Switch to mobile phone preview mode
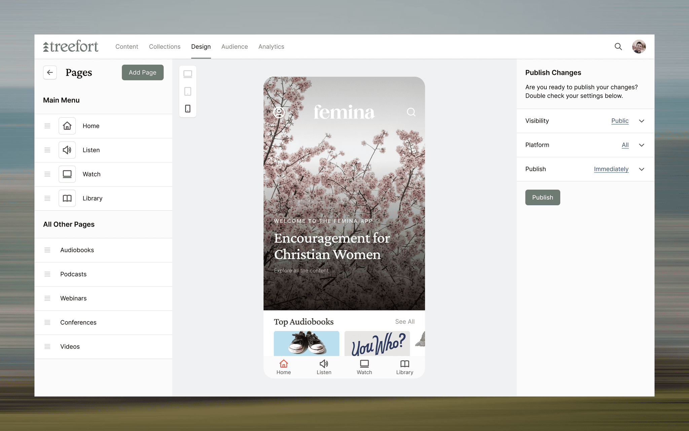This screenshot has height=431, width=689. point(188,108)
